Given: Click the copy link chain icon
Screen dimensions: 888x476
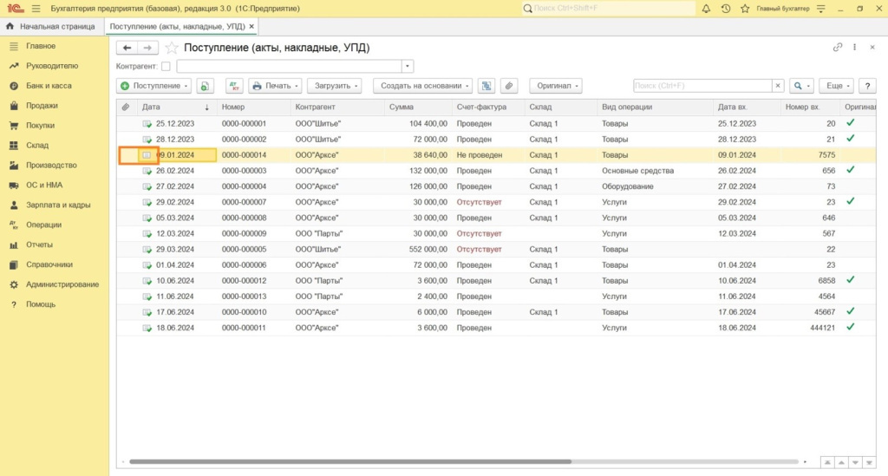Looking at the screenshot, I should point(838,48).
